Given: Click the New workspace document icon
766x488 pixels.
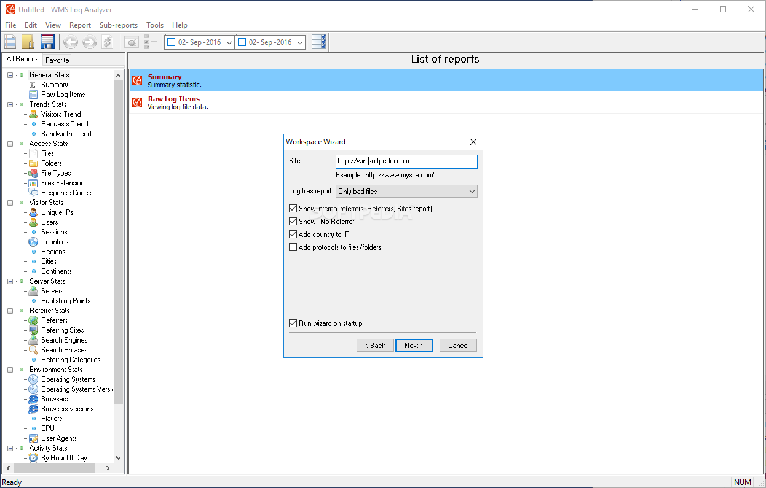Looking at the screenshot, I should click(x=10, y=42).
